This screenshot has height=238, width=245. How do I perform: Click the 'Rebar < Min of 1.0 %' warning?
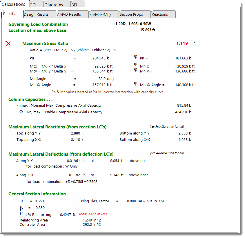[94, 214]
